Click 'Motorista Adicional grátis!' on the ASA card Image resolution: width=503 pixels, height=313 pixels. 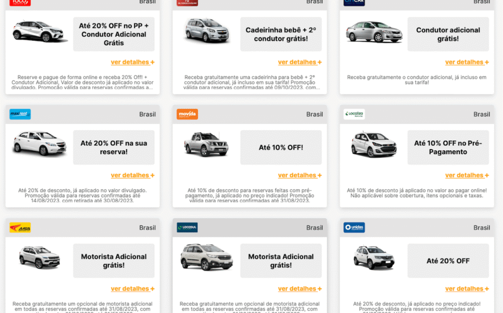pyautogui.click(x=113, y=260)
